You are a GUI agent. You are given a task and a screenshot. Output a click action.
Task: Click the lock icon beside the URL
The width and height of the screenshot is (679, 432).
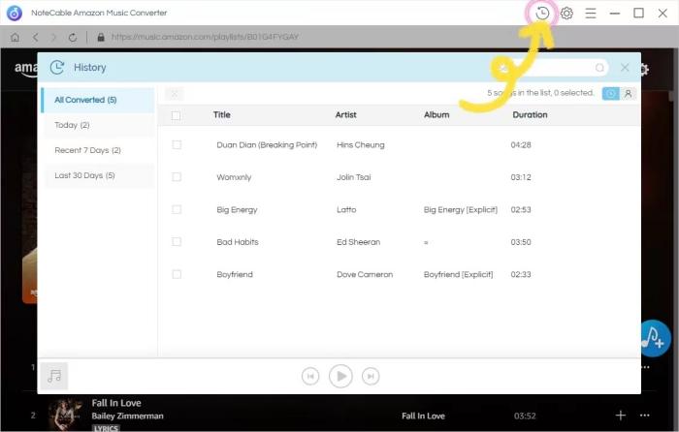101,37
